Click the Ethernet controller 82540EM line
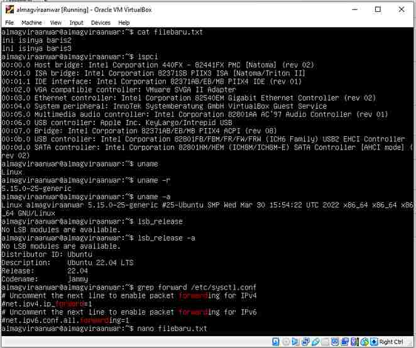Image resolution: width=416 pixels, height=348 pixels. pos(189,98)
